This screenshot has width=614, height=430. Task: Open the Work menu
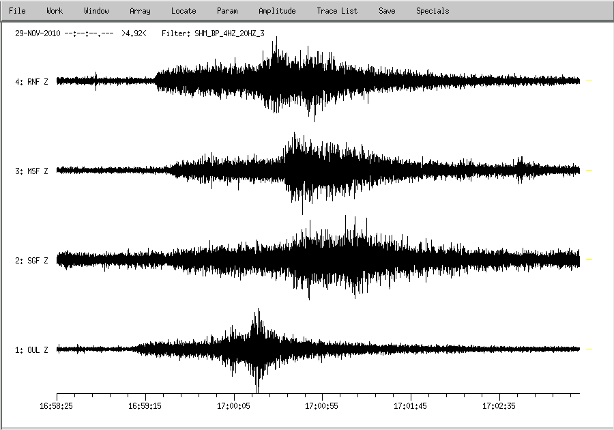point(55,11)
